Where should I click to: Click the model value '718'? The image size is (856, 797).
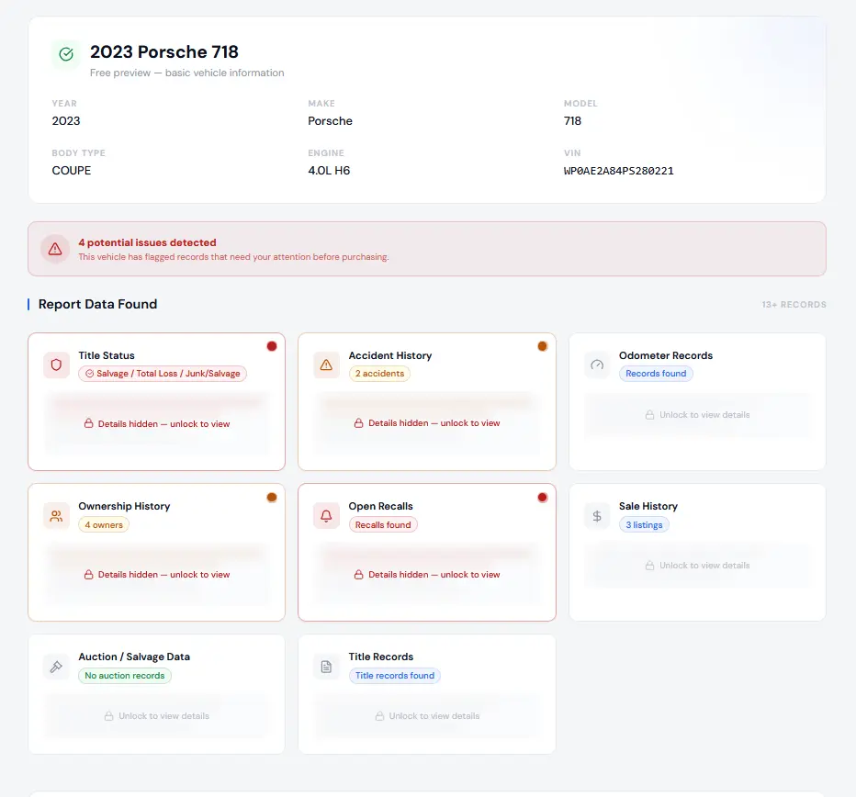pos(573,120)
